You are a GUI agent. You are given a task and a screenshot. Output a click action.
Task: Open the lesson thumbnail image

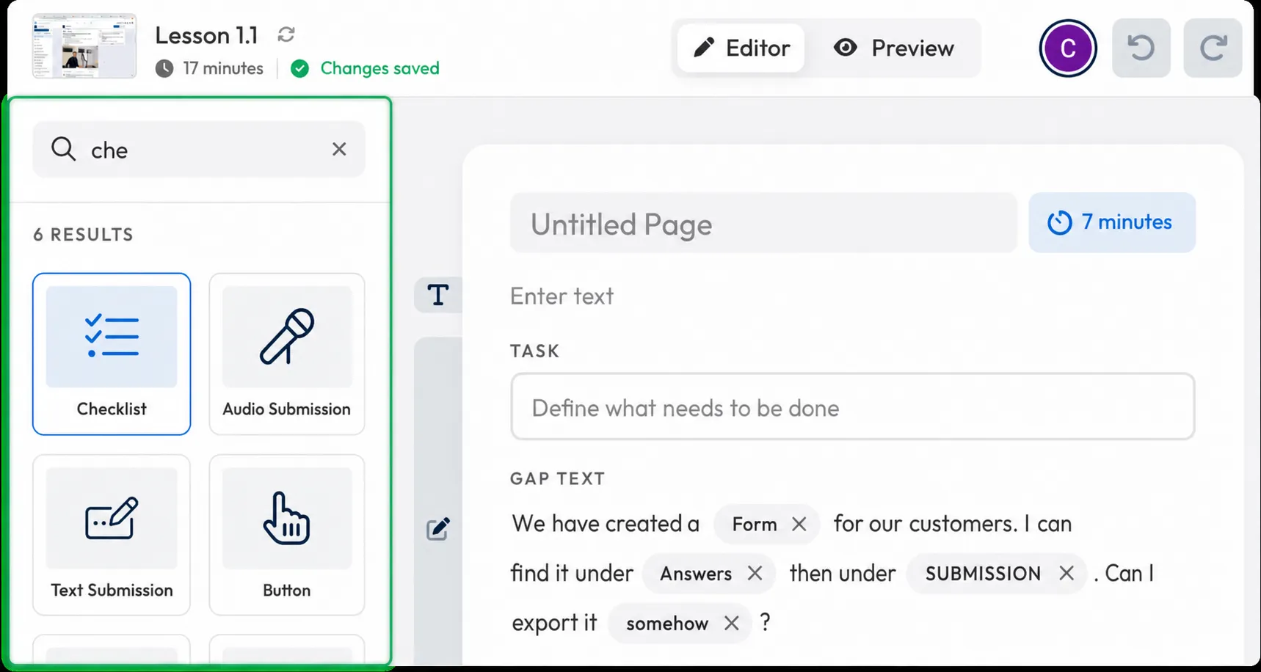(84, 45)
